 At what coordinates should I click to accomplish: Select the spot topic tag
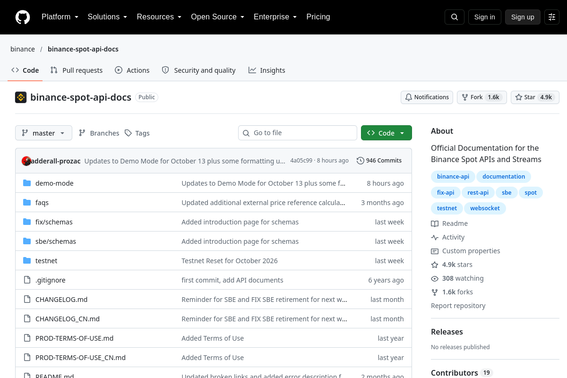point(531,193)
